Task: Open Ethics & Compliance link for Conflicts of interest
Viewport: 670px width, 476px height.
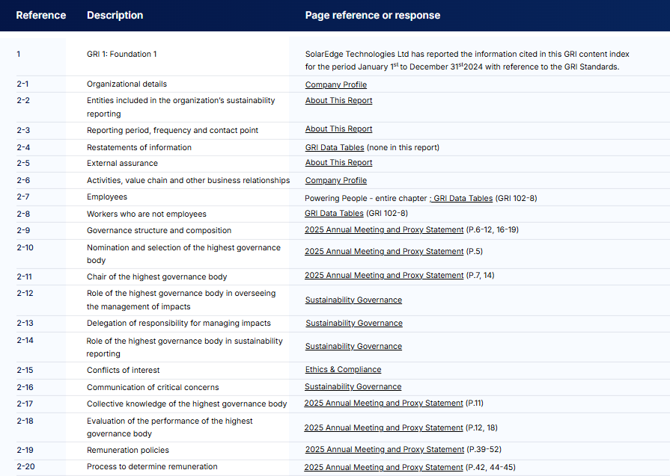Action: point(343,369)
